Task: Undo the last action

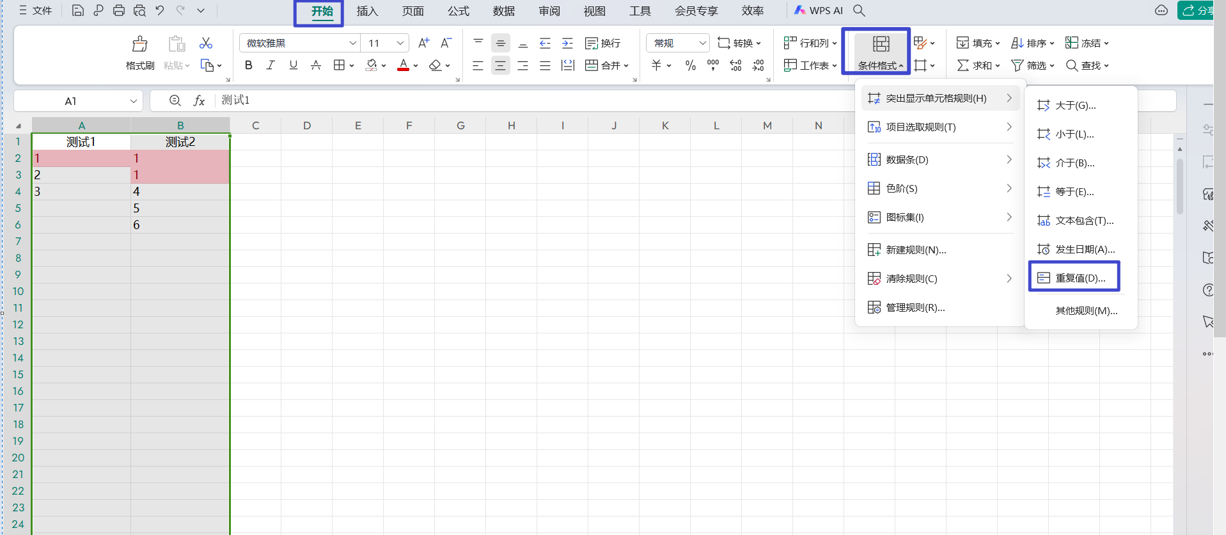Action: pyautogui.click(x=160, y=10)
